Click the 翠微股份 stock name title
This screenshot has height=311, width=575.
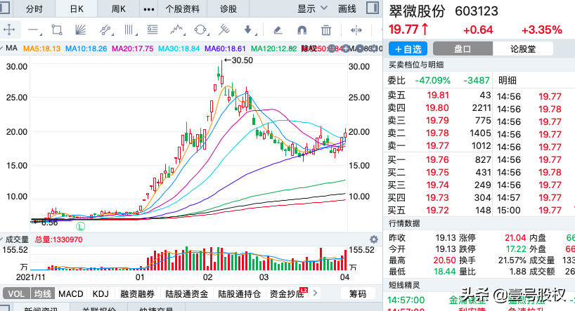tap(417, 11)
